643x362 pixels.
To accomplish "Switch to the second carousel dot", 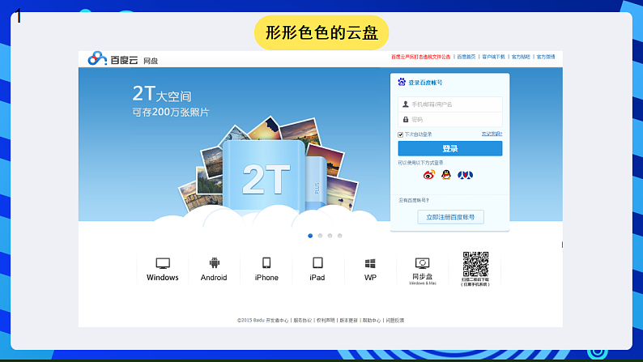I will (x=320, y=236).
